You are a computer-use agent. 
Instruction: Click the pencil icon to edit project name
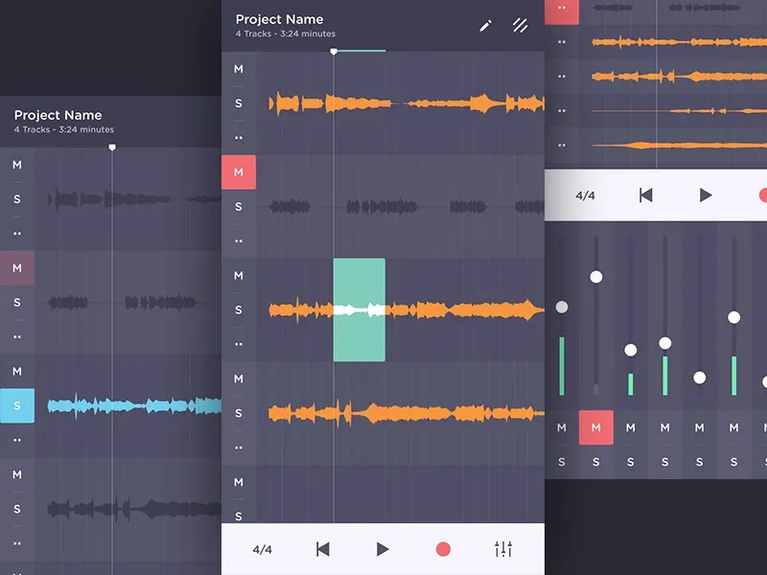pos(484,26)
